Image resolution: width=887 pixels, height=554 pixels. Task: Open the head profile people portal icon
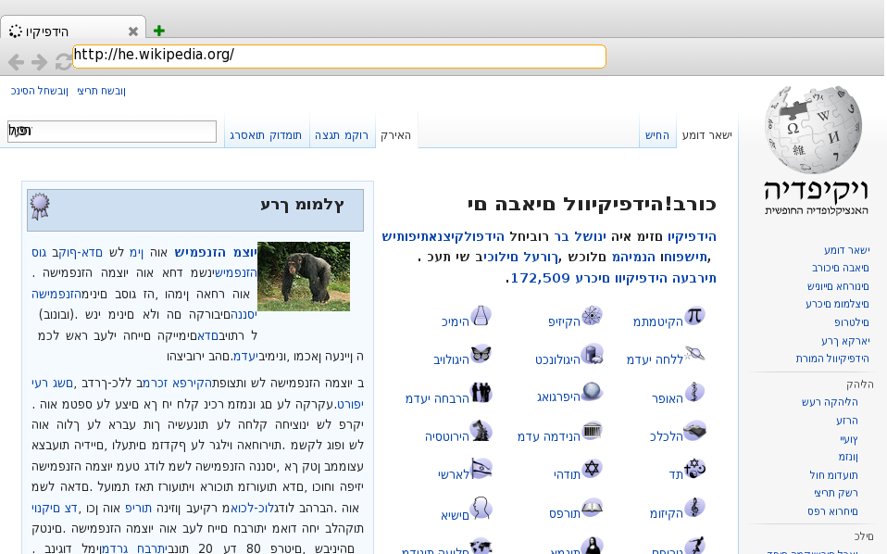tap(481, 508)
